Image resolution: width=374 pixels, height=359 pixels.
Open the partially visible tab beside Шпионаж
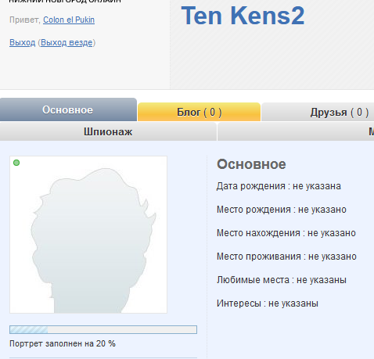coord(296,131)
